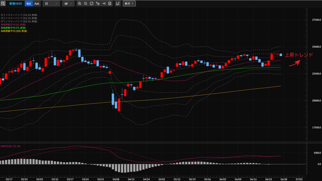Screen dimensions: 322x181
Task: Open the add indicator chart icon
Action: point(118,3)
